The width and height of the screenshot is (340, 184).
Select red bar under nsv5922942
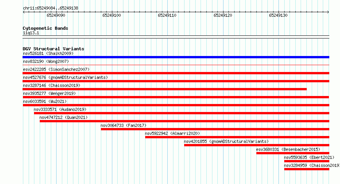(237, 137)
